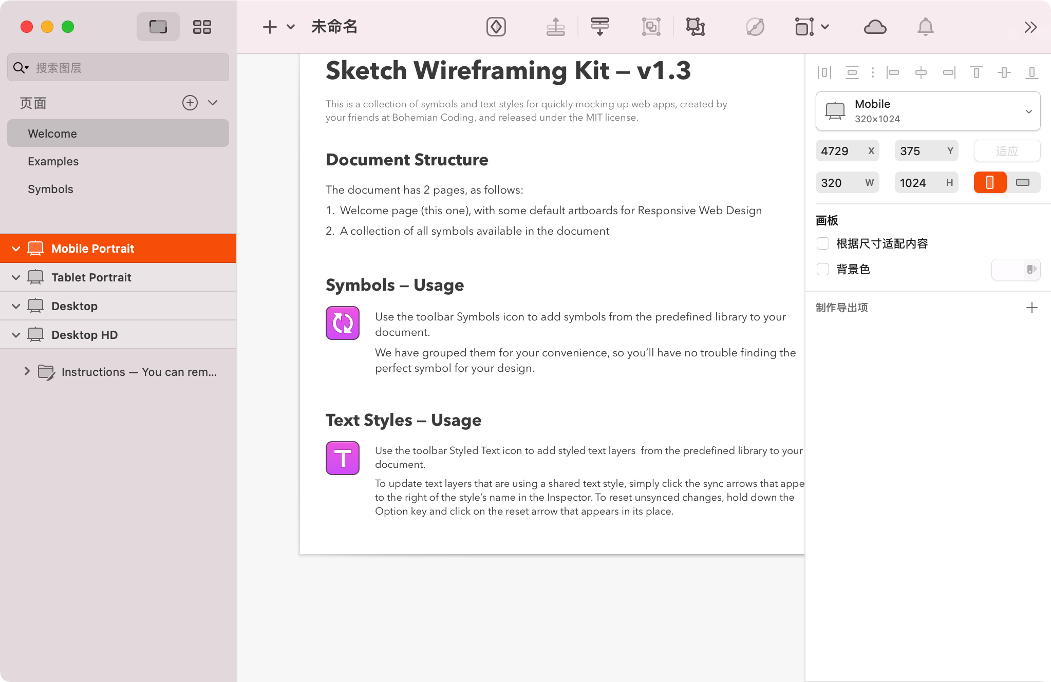Click the width W field
The image size is (1051, 682).
(x=847, y=183)
